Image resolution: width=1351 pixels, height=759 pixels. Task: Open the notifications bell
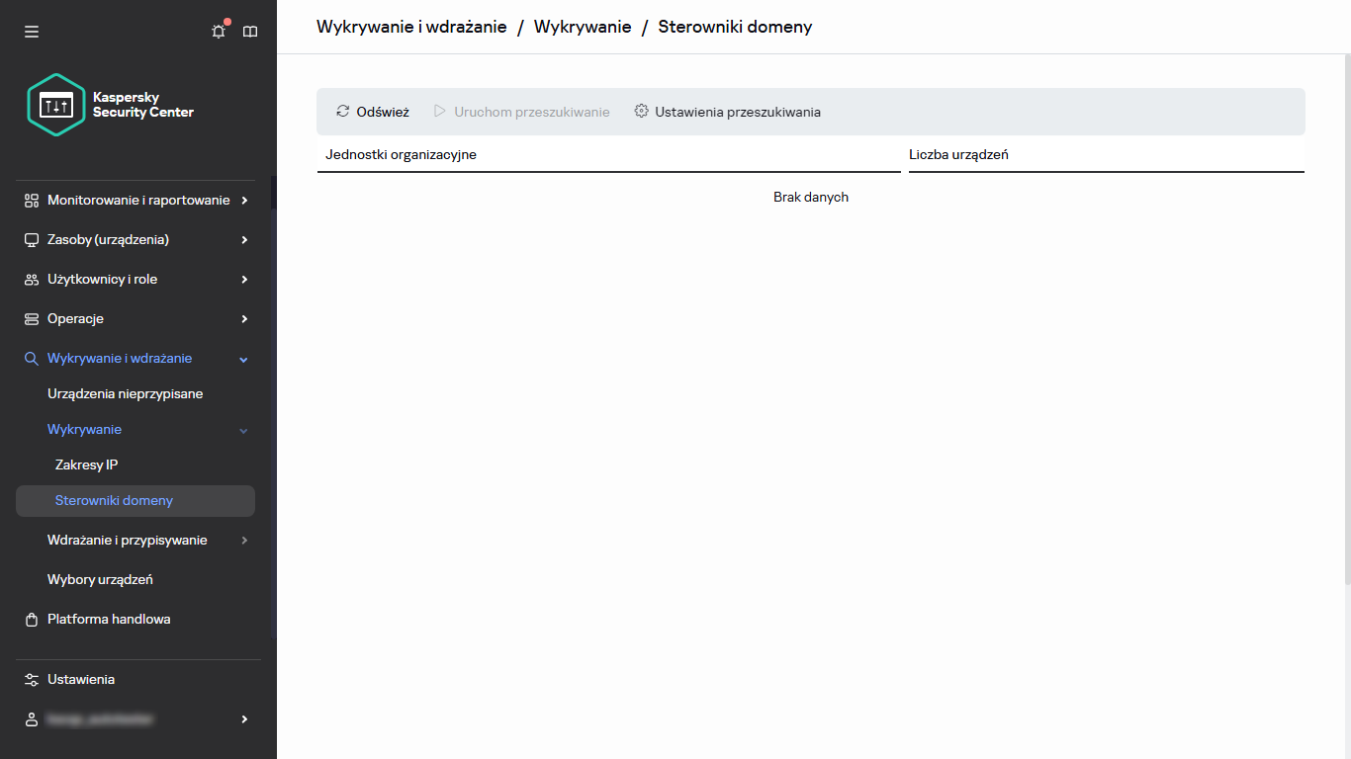[x=218, y=31]
